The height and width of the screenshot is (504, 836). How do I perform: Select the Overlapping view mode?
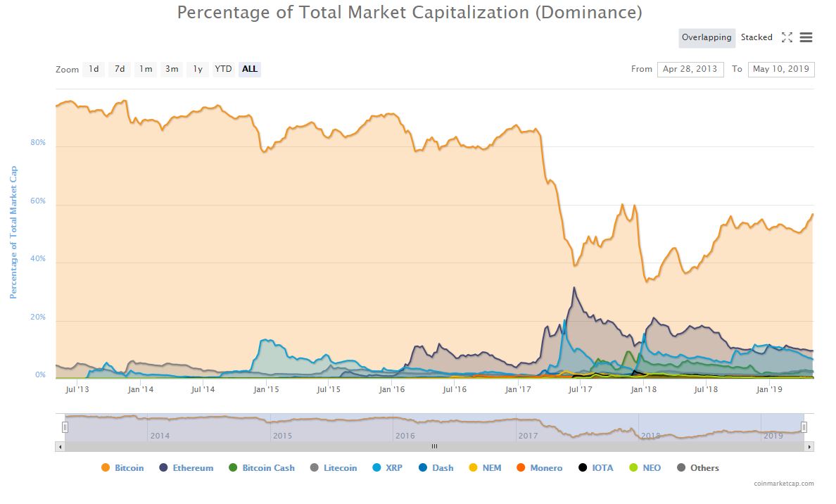click(x=707, y=37)
